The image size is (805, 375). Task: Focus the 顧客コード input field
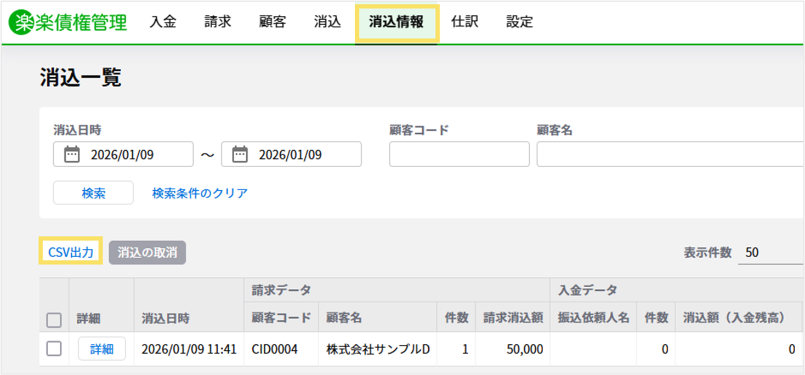(x=459, y=155)
